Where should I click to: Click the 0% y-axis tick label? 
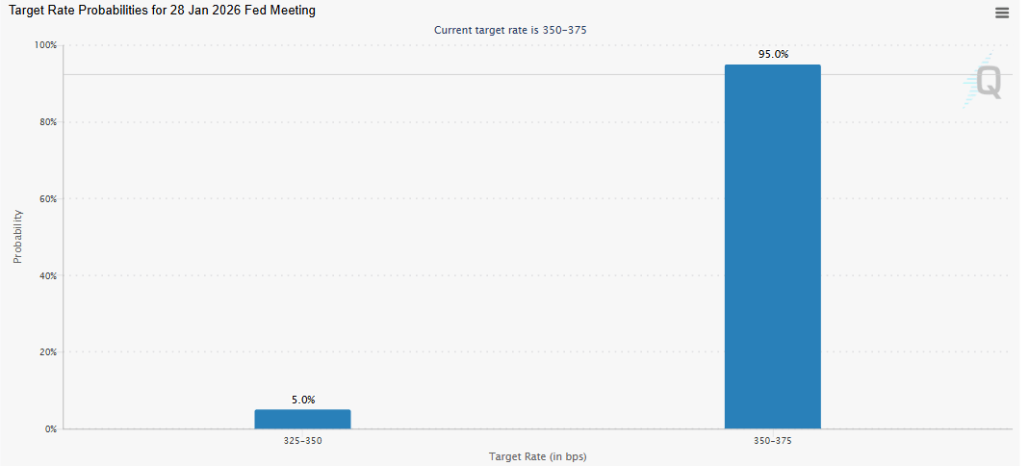tap(50, 429)
